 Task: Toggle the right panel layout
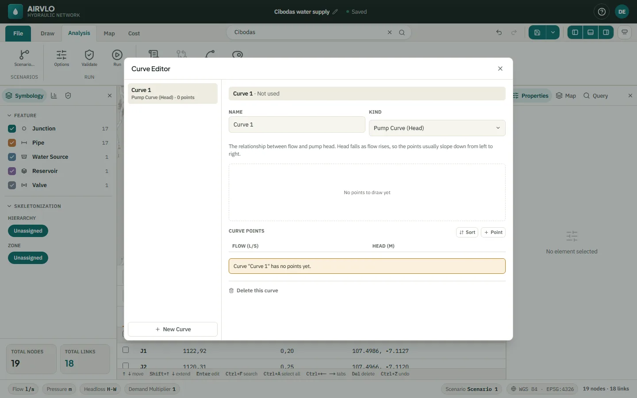coord(606,32)
